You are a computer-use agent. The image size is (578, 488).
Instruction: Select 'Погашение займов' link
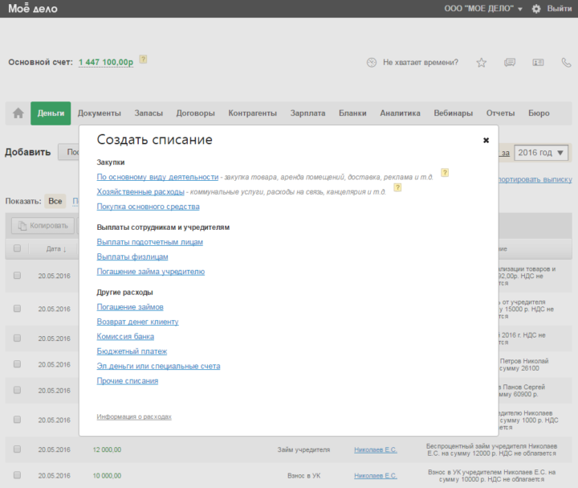pyautogui.click(x=130, y=307)
